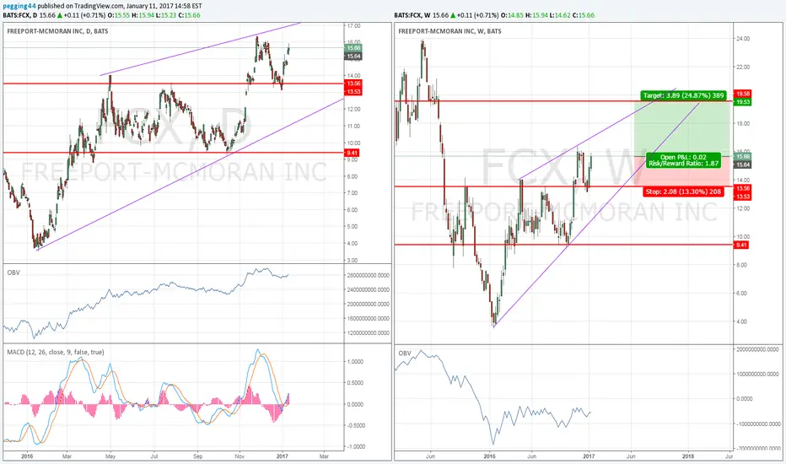Screen dimensions: 786x464
Task: Click the 2017 label on weekly time axis
Action: [x=589, y=456]
